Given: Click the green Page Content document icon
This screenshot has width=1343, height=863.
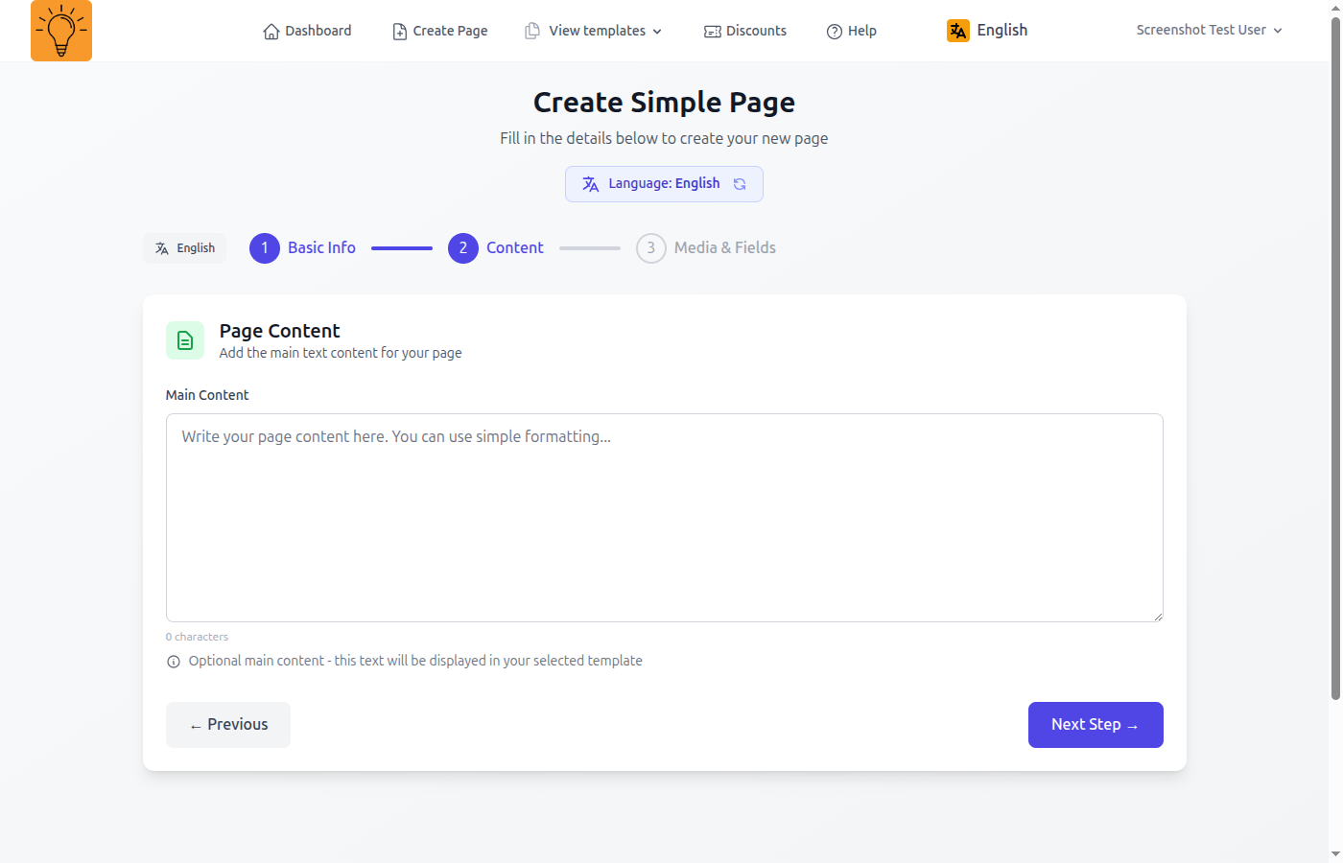Looking at the screenshot, I should [185, 340].
